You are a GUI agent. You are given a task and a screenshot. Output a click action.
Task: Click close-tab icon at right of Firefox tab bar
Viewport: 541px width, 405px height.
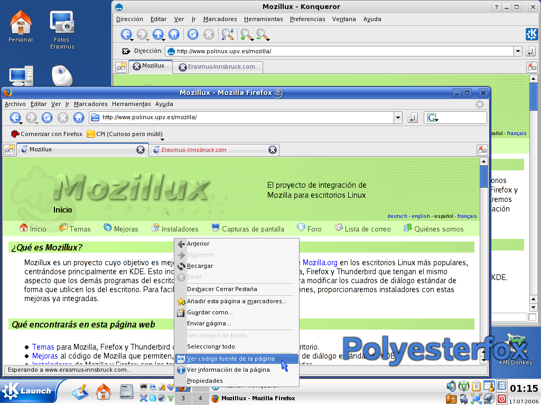pyautogui.click(x=482, y=149)
